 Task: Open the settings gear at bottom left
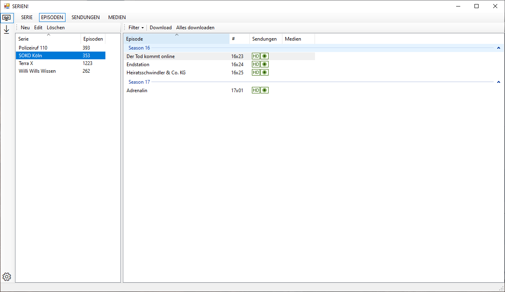pyautogui.click(x=7, y=277)
